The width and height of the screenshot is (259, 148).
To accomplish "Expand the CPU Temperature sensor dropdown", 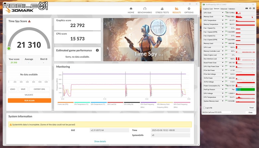I will point(222,97).
